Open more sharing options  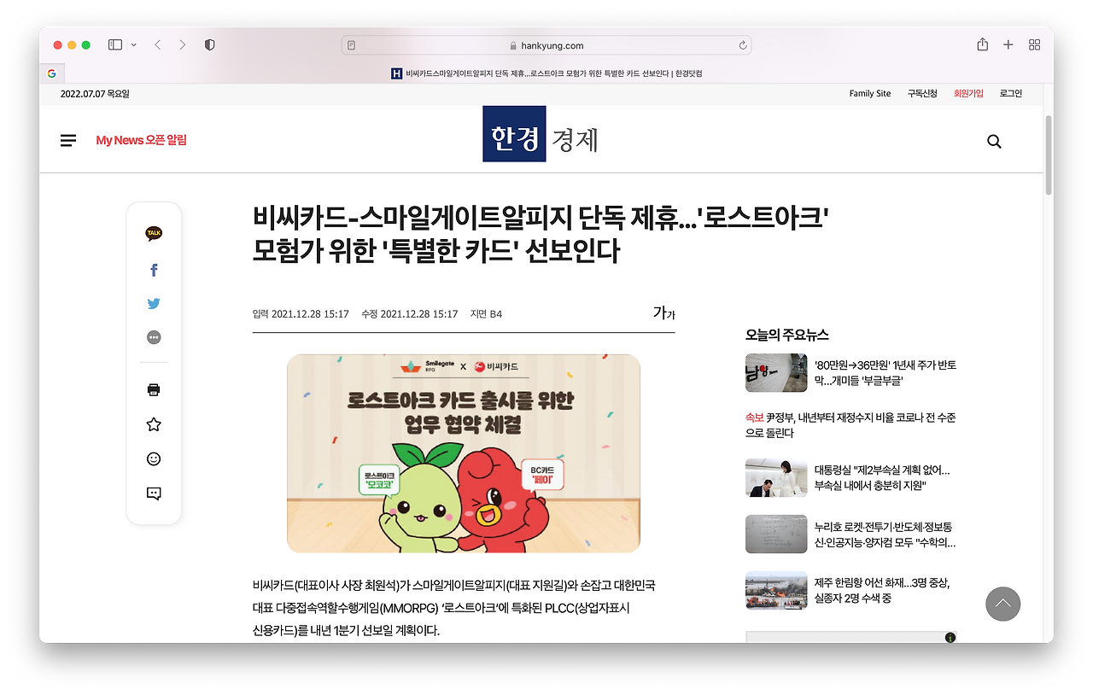(x=153, y=336)
